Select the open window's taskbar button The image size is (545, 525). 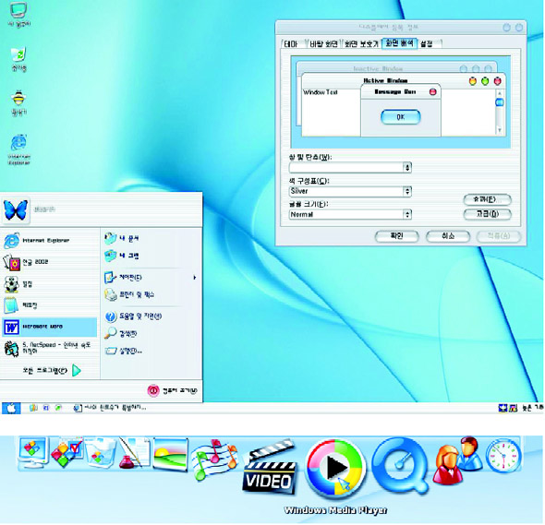pos(110,408)
